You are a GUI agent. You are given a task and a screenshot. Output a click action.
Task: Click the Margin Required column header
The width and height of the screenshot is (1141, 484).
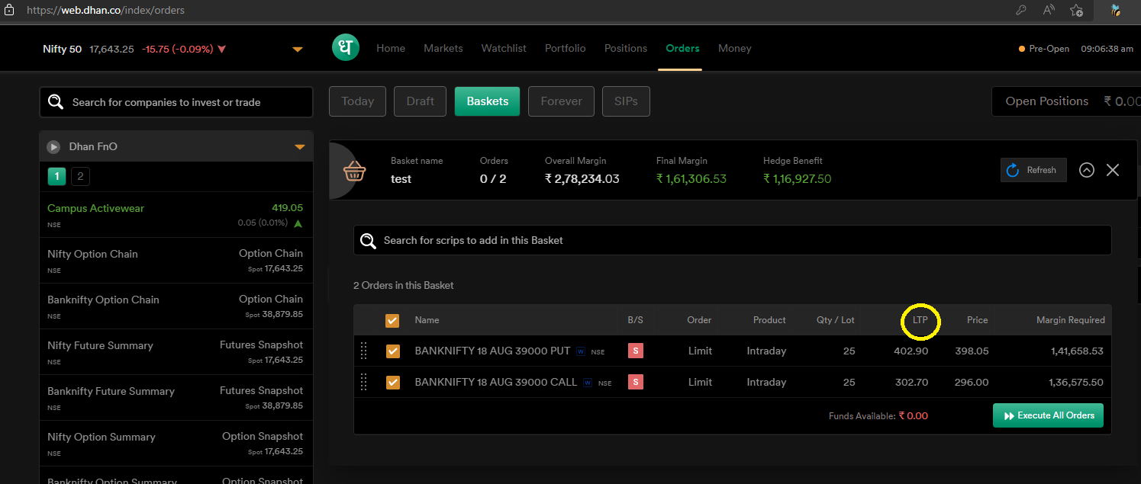(1070, 320)
